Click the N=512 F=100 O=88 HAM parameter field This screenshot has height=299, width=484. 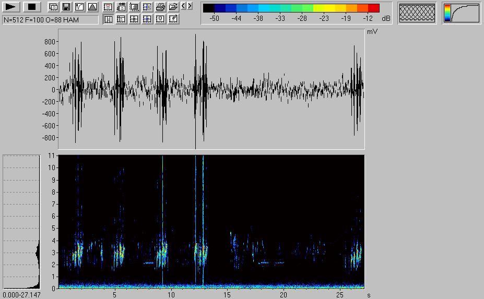pyautogui.click(x=50, y=19)
